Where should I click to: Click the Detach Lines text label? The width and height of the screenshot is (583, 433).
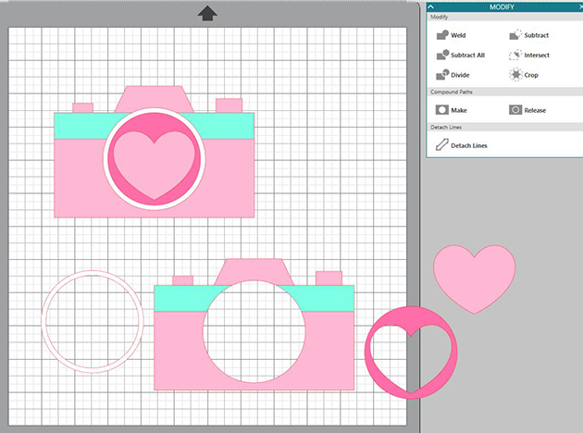pos(469,145)
